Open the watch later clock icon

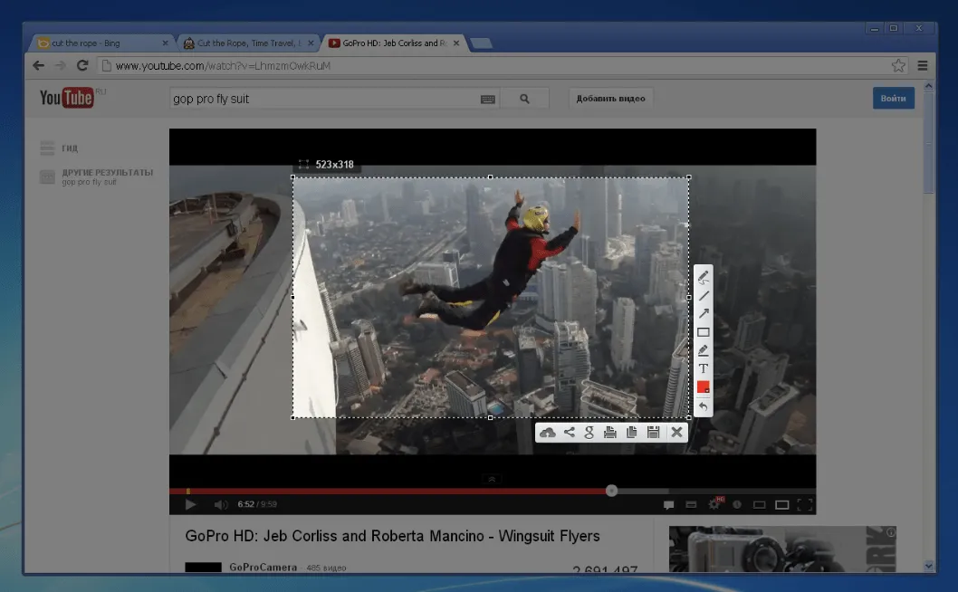[737, 504]
